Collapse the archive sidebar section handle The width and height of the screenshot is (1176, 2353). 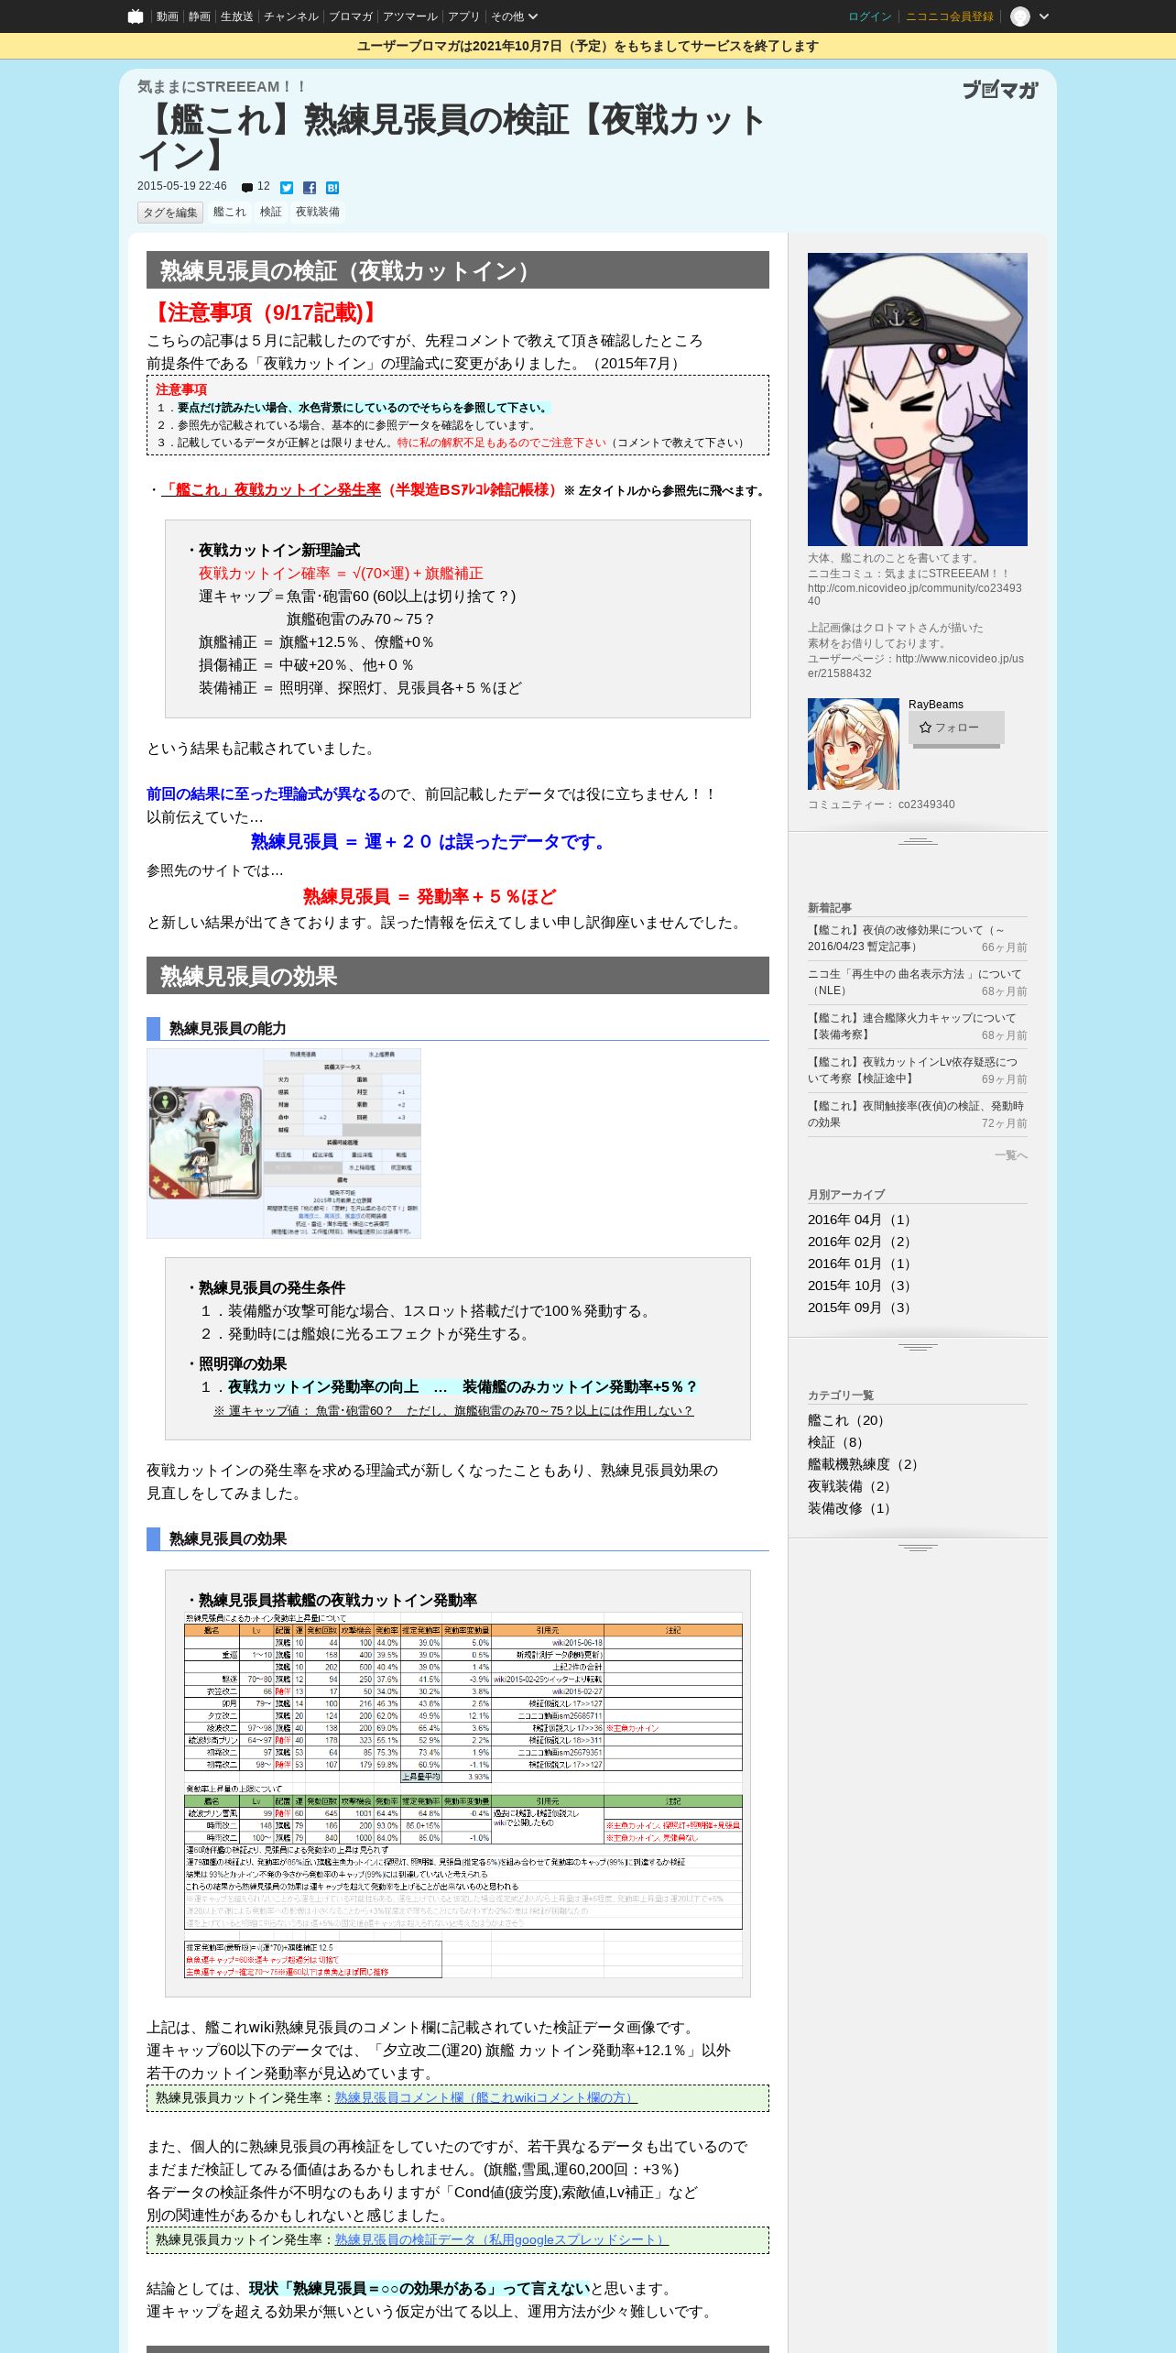tap(918, 1347)
